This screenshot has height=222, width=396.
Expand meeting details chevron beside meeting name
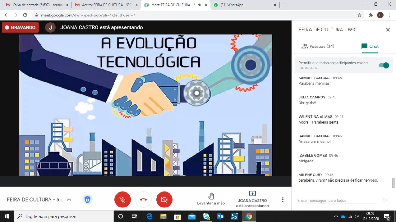click(x=69, y=200)
